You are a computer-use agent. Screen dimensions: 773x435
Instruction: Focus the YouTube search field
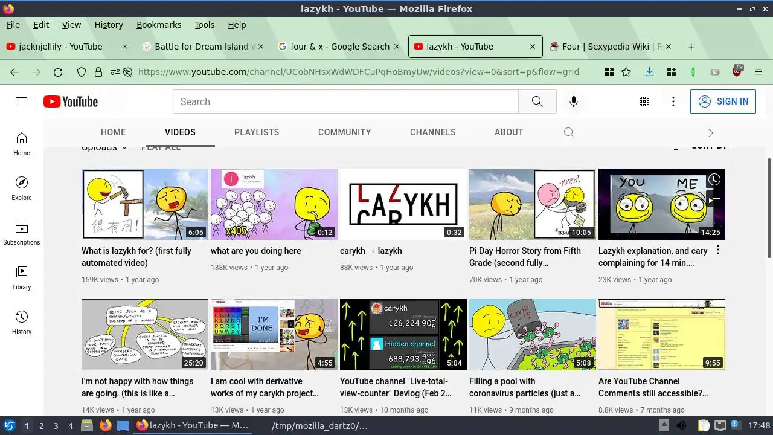pos(345,101)
